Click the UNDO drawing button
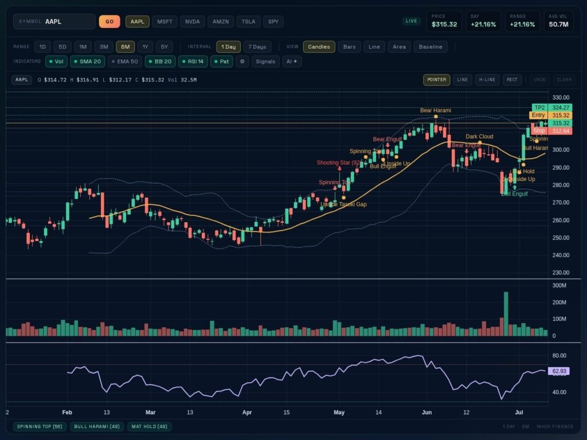Screen dimensions: 587x440 pos(539,80)
